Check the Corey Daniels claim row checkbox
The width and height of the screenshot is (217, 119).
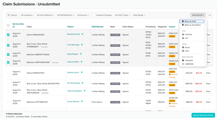point(8,102)
